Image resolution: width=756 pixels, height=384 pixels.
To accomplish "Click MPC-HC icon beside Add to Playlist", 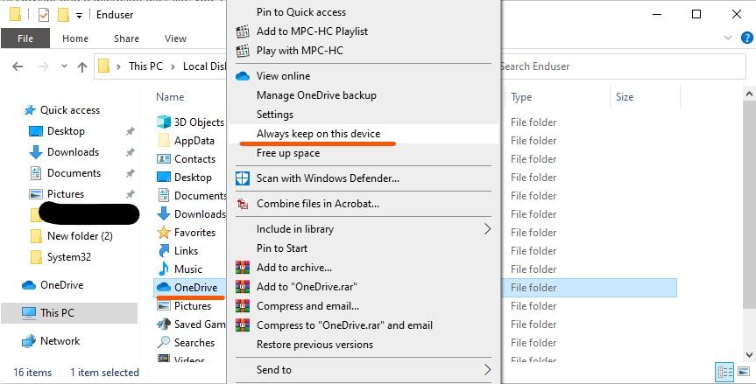I will pos(243,31).
